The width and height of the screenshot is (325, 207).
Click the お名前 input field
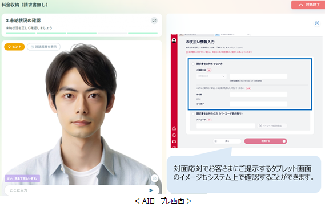(x=258, y=95)
